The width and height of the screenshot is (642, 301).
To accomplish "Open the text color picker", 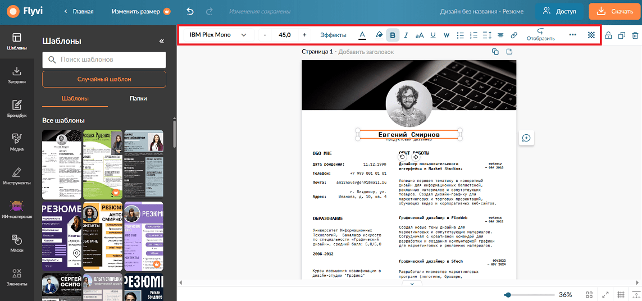I will pyautogui.click(x=362, y=35).
